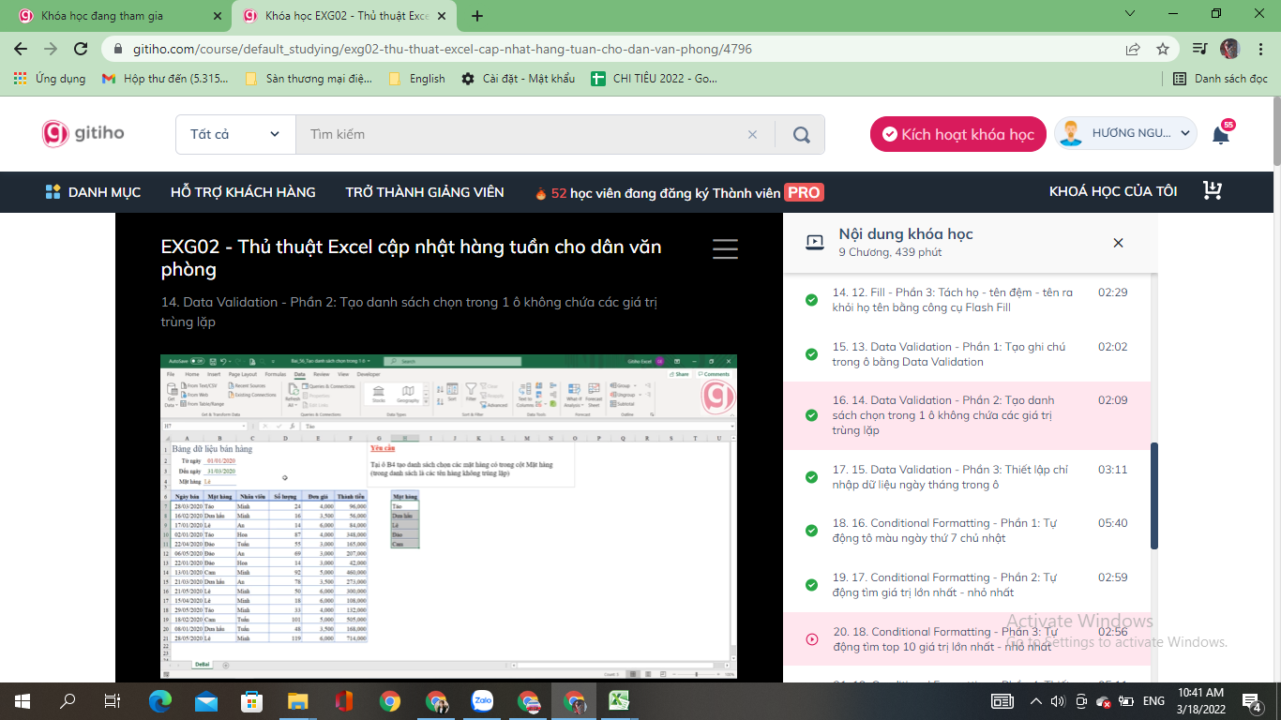1281x720 pixels.
Task: Toggle completion check for lesson 19. 17.
Action: 811,585
